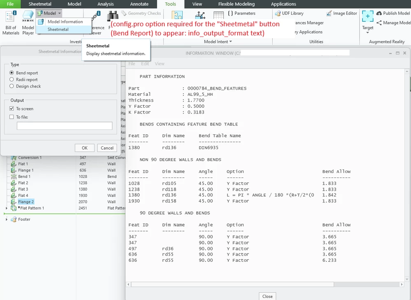Click OK in the Sheetmetal Information dialog

pos(85,148)
